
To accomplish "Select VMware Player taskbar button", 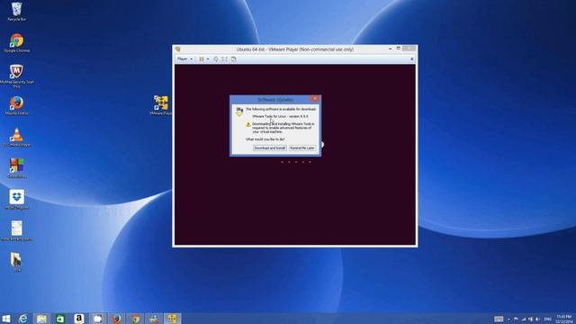I will click(x=172, y=319).
